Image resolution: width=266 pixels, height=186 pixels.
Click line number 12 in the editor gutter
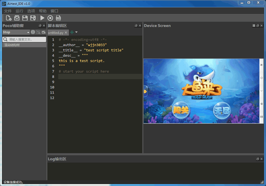point(52,98)
